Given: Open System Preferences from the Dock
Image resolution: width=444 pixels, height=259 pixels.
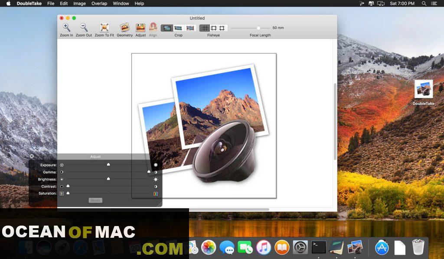Looking at the screenshot, I should click(x=300, y=247).
